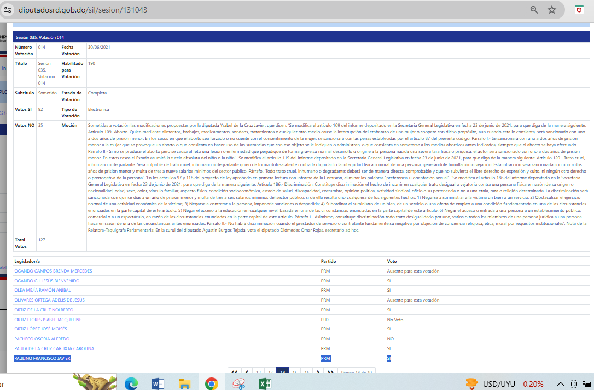Screen dimensions: 594x390
Task: Open legislator PACHECO OSORIA ALFREDO
Action: coord(42,339)
